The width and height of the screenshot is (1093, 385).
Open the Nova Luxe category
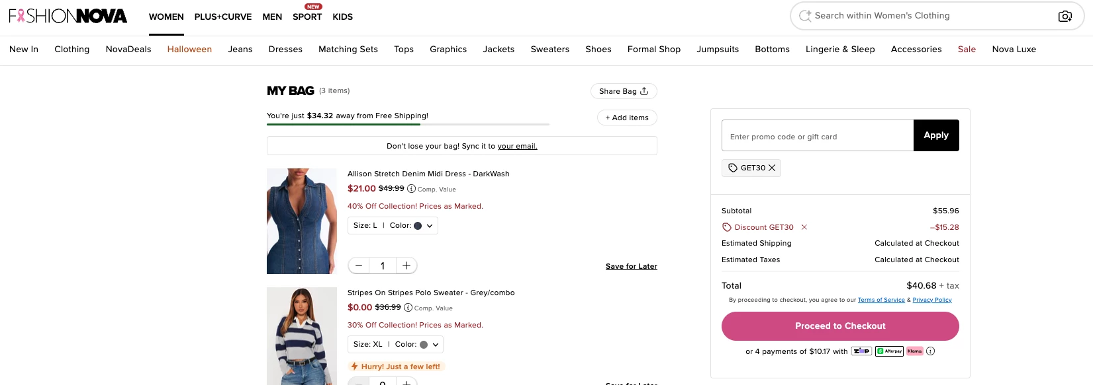pos(1014,50)
